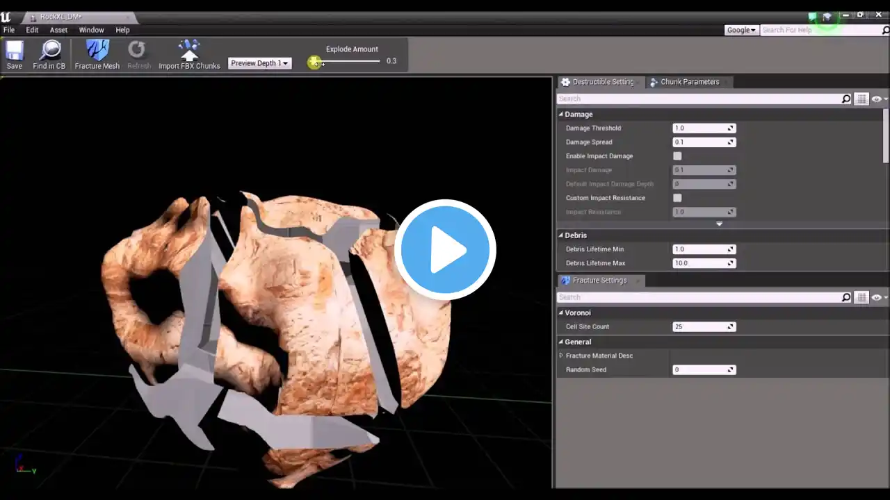This screenshot has width=890, height=500.
Task: Click the Cell Site Count value field
Action: click(699, 326)
